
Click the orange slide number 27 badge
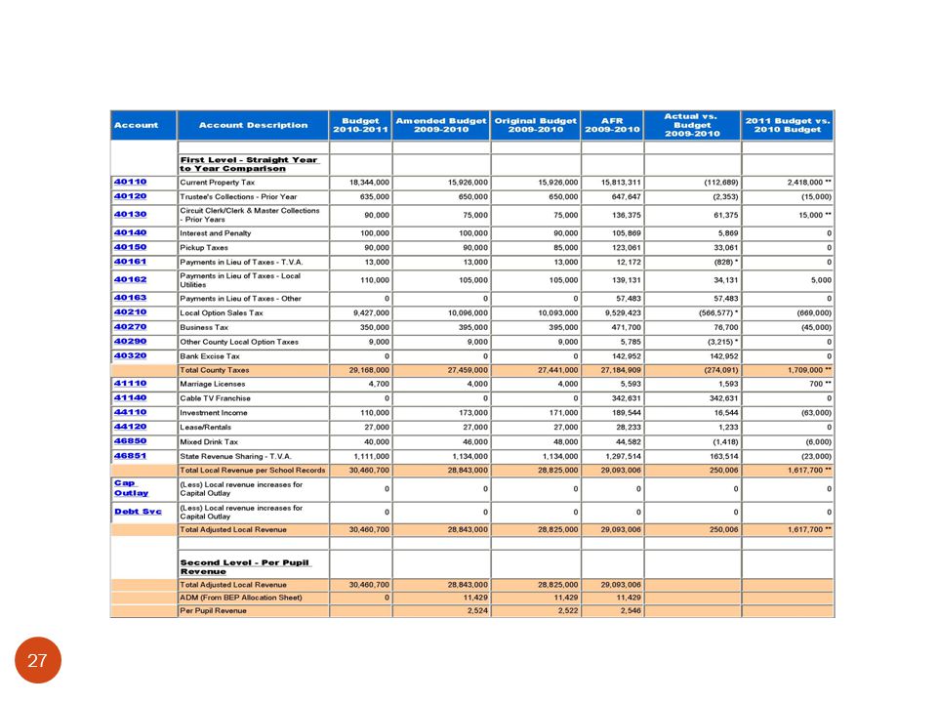pos(38,660)
